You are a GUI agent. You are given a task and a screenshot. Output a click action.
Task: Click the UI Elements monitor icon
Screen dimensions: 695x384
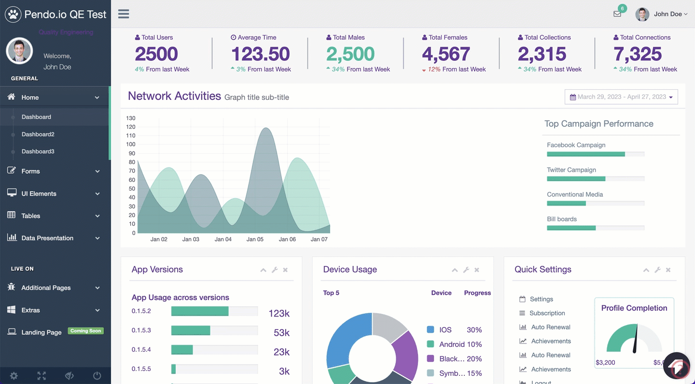point(12,193)
